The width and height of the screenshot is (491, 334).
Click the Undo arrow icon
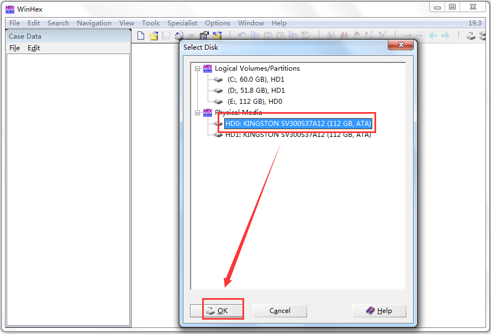click(242, 36)
